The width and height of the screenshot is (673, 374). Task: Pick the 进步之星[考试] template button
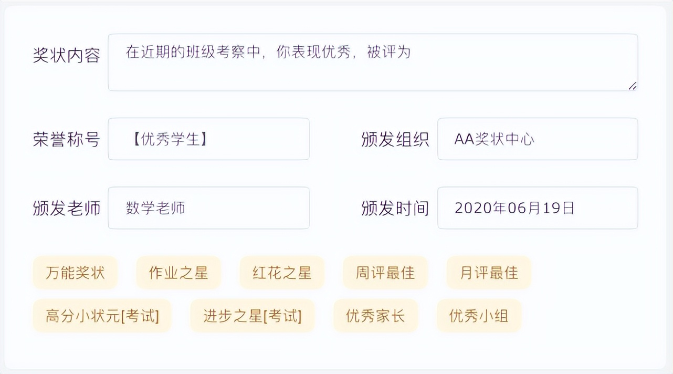(x=253, y=316)
